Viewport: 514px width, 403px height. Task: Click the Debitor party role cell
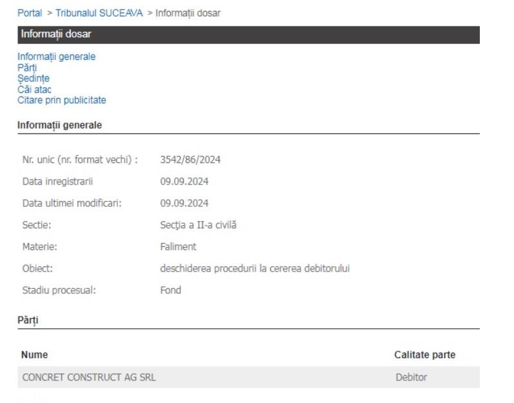pyautogui.click(x=411, y=377)
